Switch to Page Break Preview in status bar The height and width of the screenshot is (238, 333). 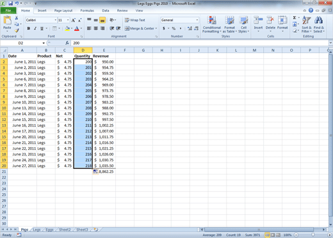(x=279, y=235)
